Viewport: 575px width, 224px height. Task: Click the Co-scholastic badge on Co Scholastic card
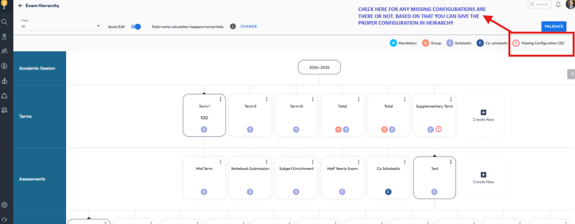(x=388, y=192)
